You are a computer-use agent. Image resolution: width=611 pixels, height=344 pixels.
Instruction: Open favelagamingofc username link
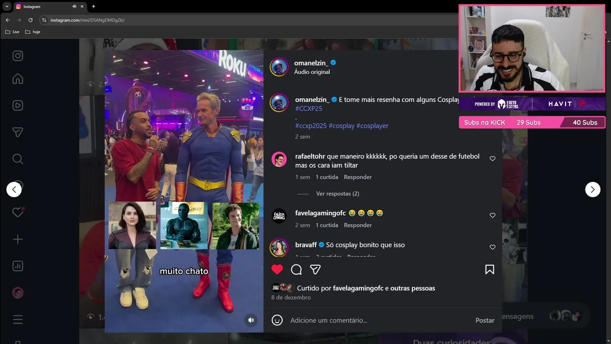320,213
